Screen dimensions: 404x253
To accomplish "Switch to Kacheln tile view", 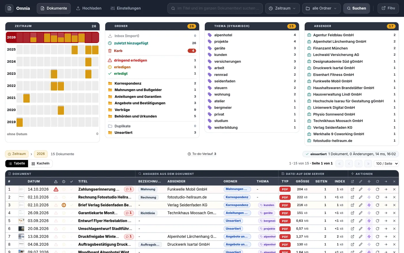I will click(x=40, y=163).
